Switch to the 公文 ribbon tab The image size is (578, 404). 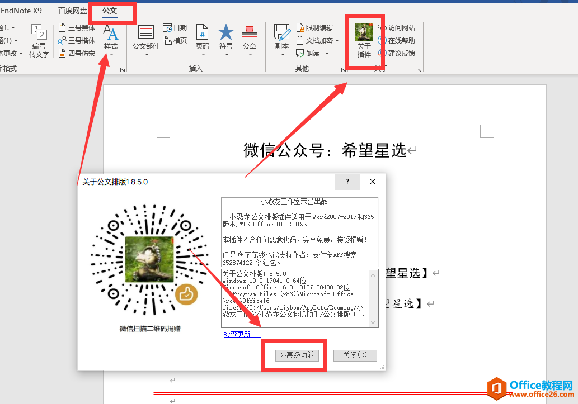[x=110, y=10]
